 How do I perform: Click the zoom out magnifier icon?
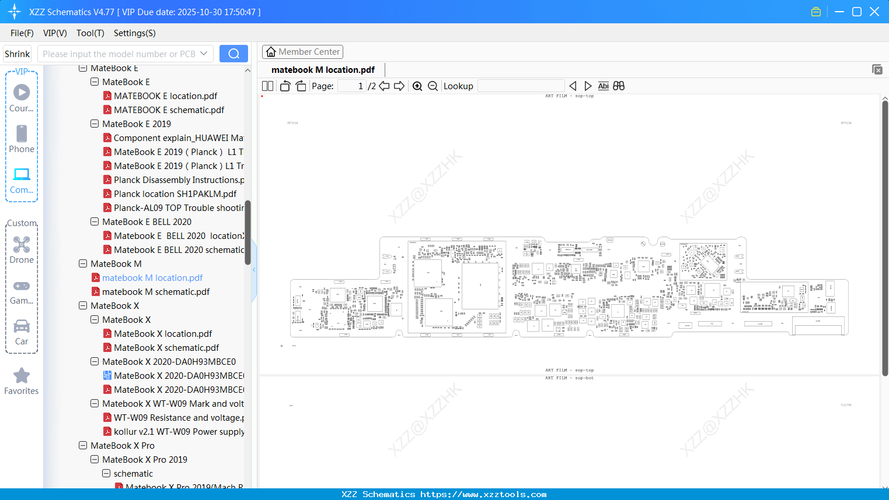tap(433, 86)
